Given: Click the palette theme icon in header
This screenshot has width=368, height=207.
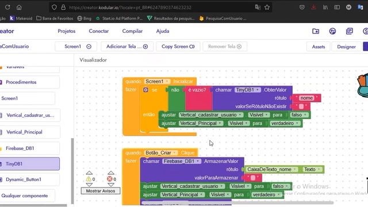Looking at the screenshot, I should [332, 31].
